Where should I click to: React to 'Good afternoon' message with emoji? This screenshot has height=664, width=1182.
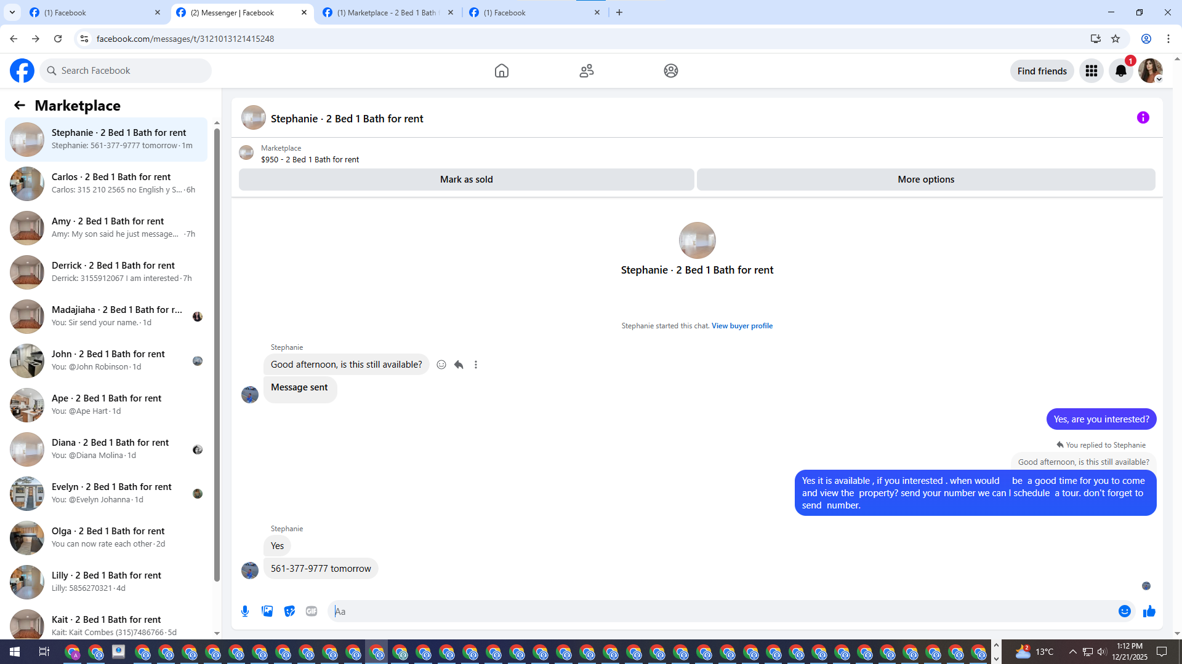click(x=441, y=365)
